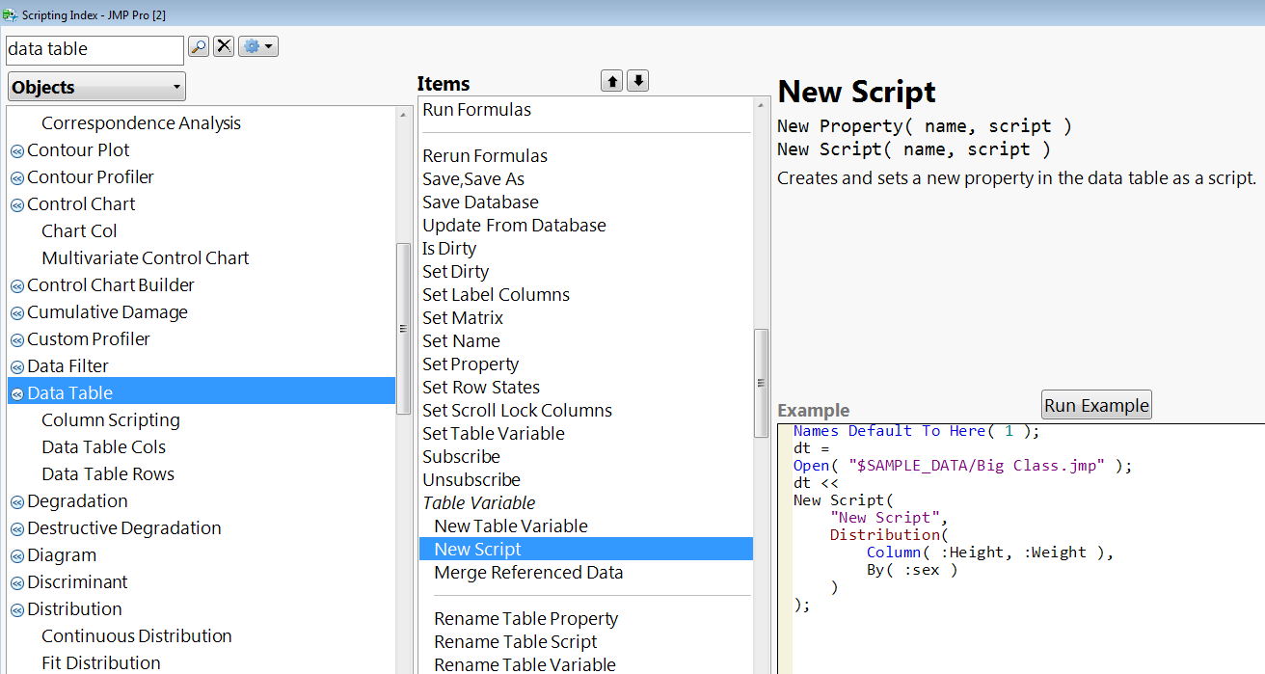1265x674 pixels.
Task: Click the up arrow next to Items
Action: [611, 82]
